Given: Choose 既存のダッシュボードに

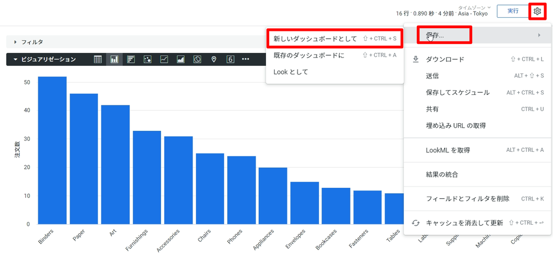Looking at the screenshot, I should click(335, 55).
